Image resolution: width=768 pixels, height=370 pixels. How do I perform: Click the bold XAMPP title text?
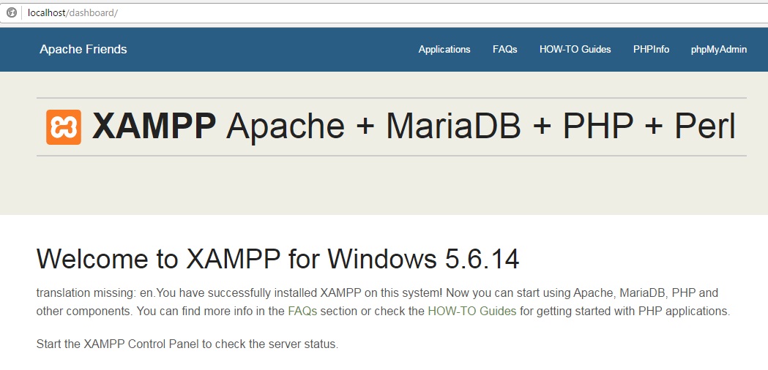point(154,127)
